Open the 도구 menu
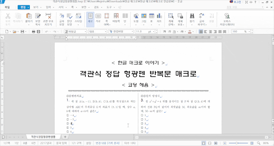Screen dimensions: 274x146 click(x=109, y=7)
